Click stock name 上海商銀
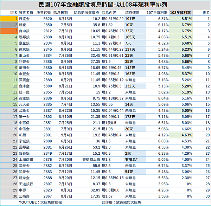The width and height of the screenshot is (211, 206). 26,160
